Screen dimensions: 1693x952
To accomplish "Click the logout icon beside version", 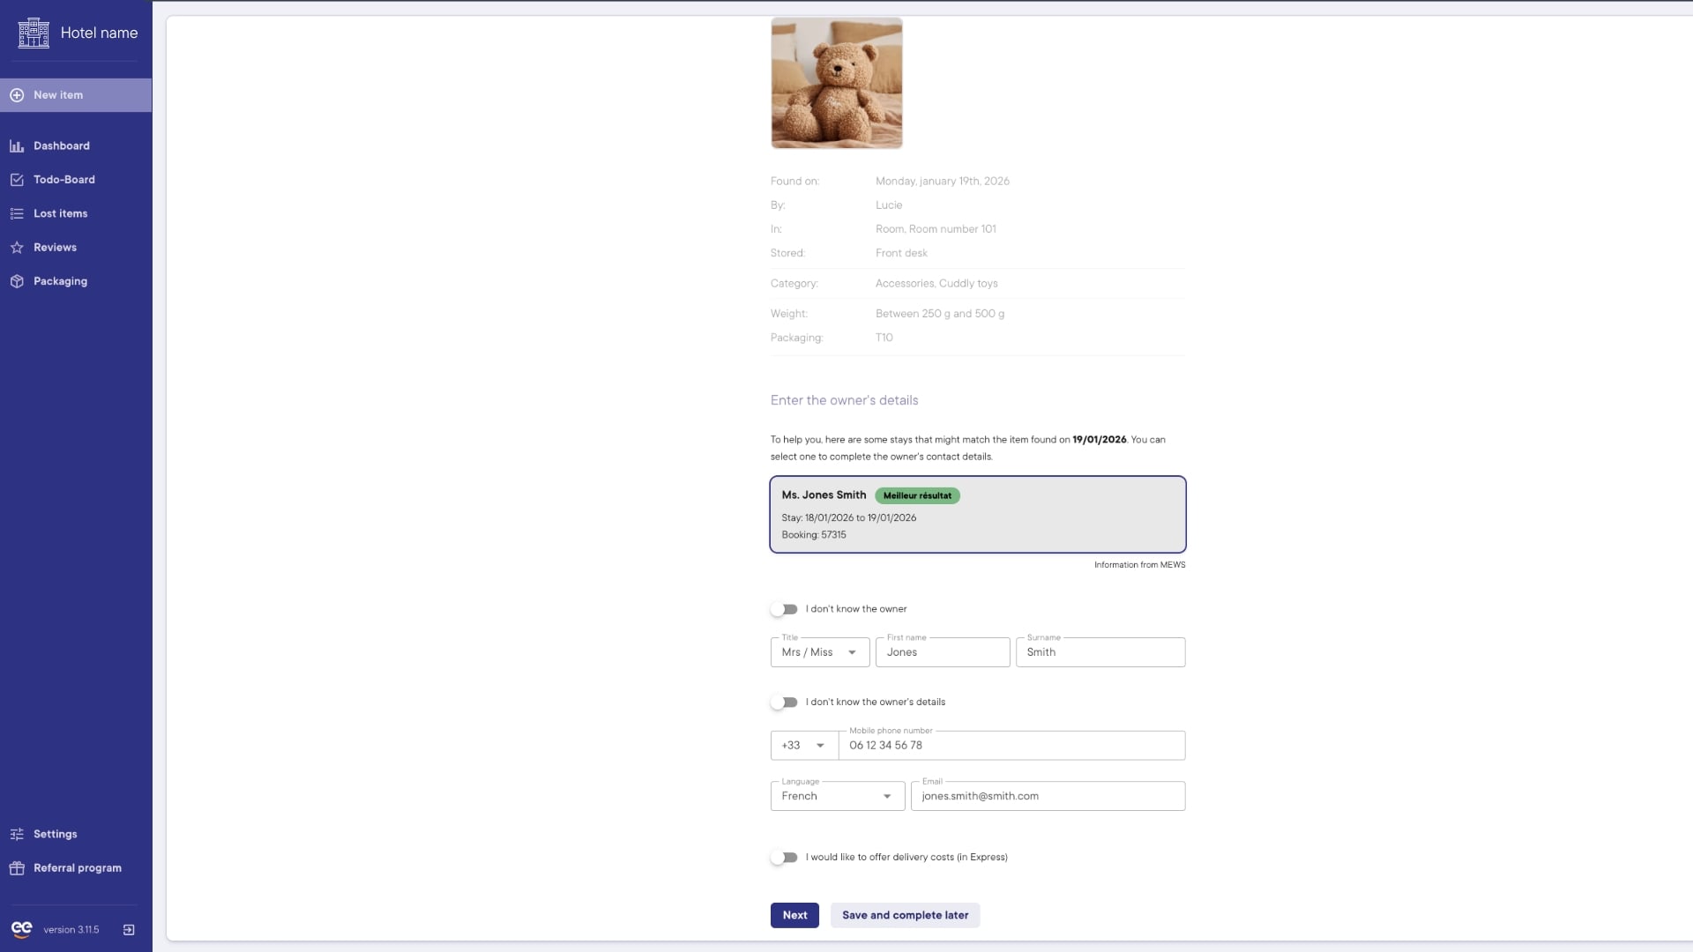I will point(129,930).
